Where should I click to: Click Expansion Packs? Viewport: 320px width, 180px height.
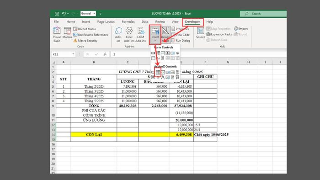tap(219, 34)
